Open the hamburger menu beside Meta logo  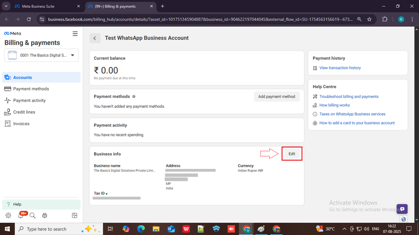(75, 34)
